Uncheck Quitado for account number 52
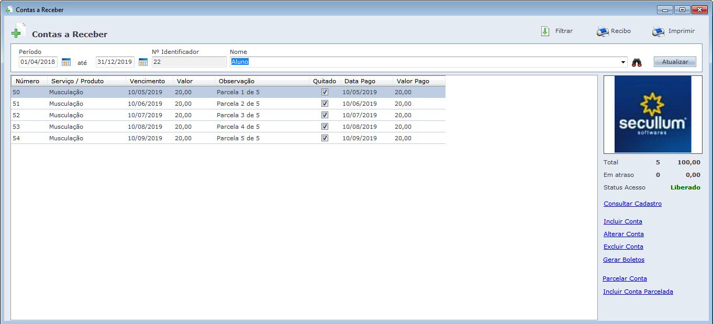The height and width of the screenshot is (324, 713). click(325, 115)
